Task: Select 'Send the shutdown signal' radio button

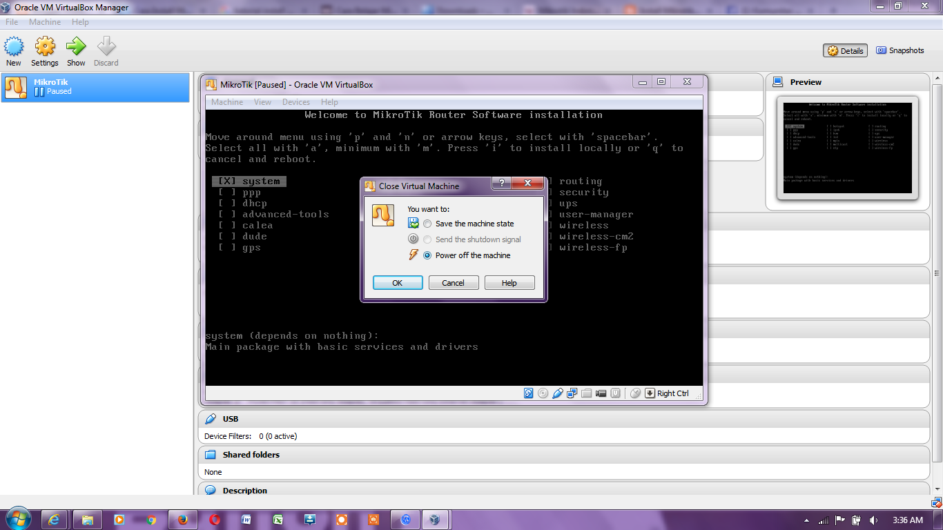Action: 428,239
